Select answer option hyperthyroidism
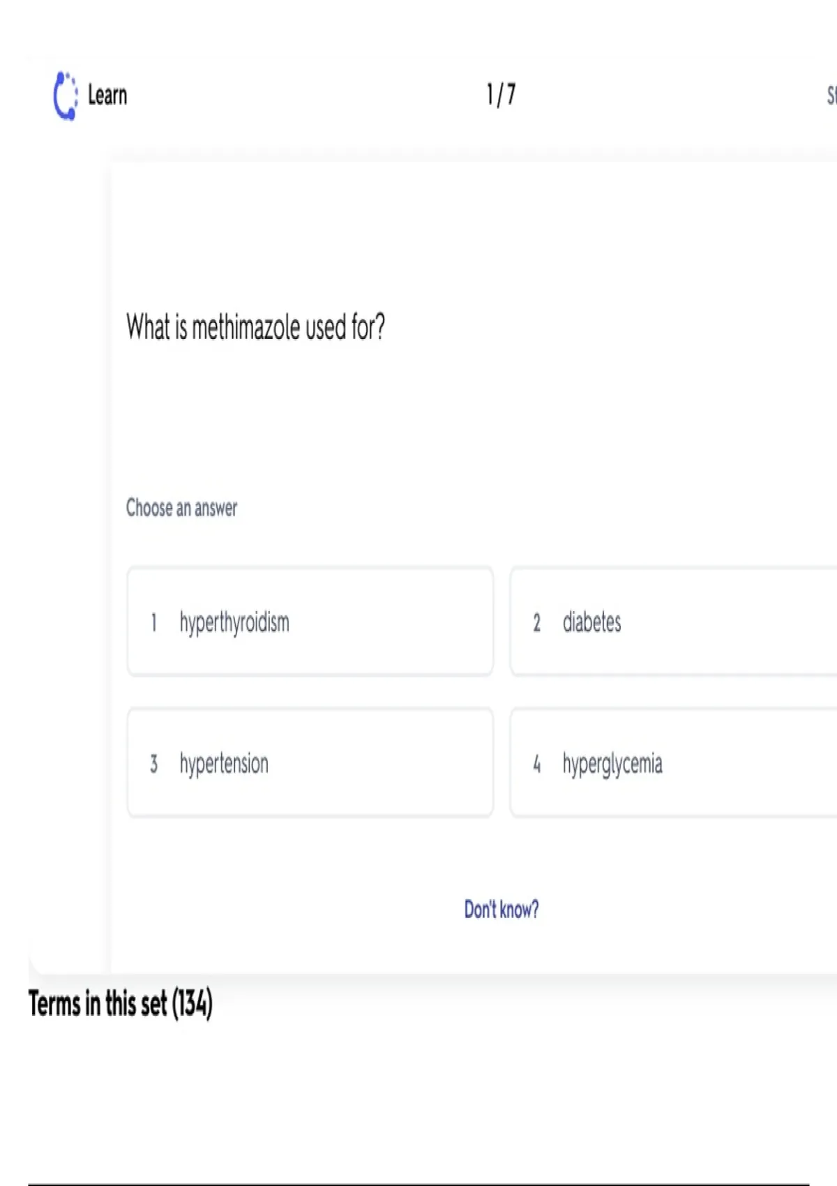The image size is (837, 1186). [x=310, y=622]
